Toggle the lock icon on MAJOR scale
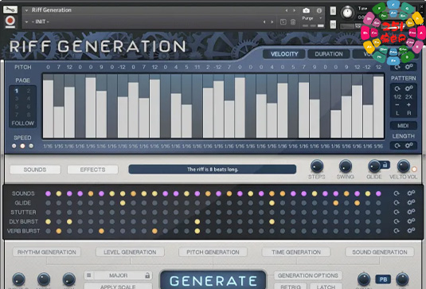This screenshot has width=426, height=289. pyautogui.click(x=147, y=275)
